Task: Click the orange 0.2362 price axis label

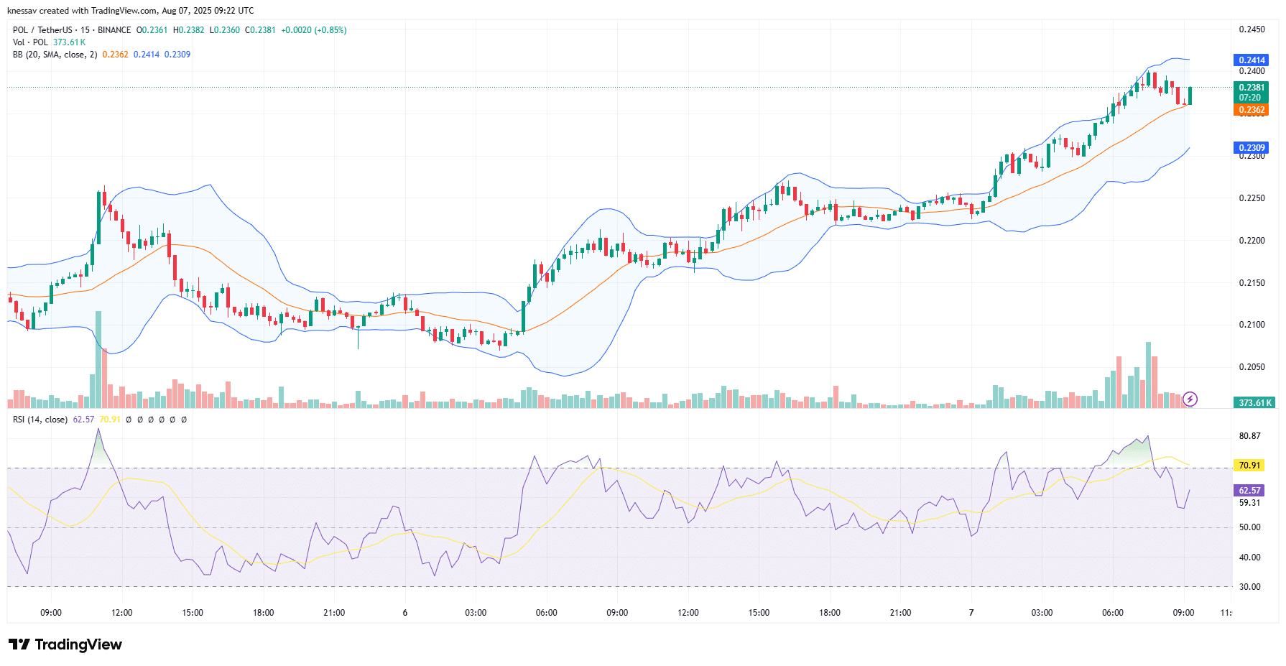Action: tap(1252, 110)
